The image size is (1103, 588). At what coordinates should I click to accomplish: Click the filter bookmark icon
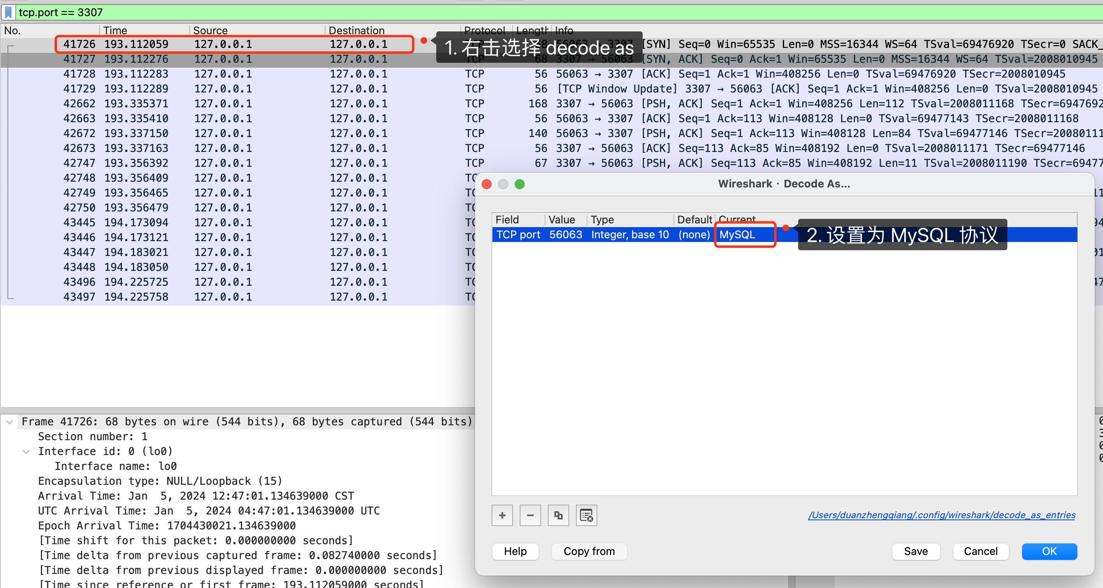click(x=8, y=12)
